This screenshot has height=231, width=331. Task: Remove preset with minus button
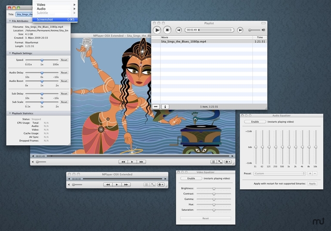coord(315,174)
